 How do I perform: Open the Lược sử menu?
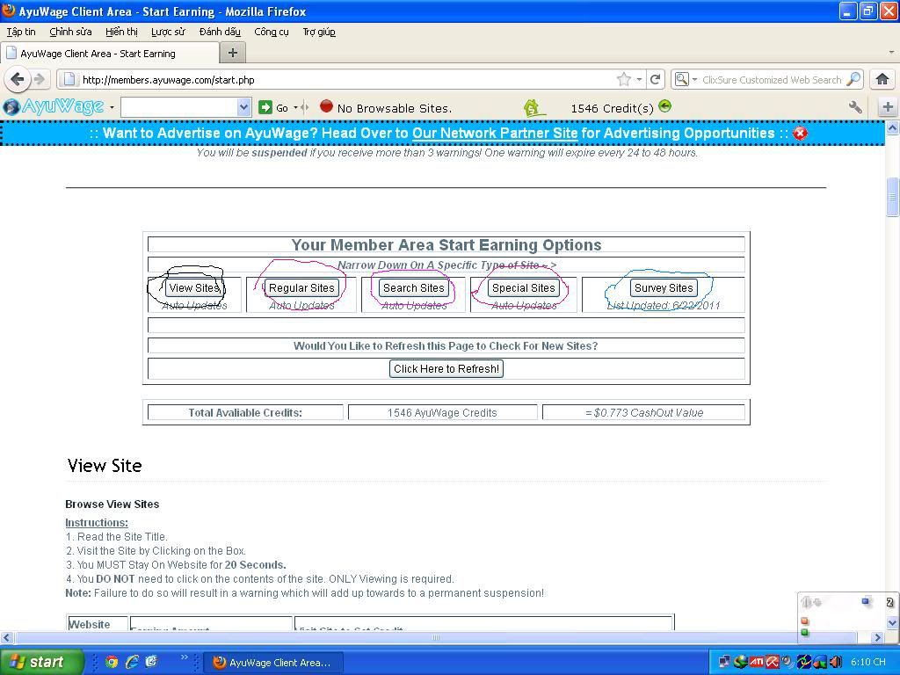coord(168,32)
